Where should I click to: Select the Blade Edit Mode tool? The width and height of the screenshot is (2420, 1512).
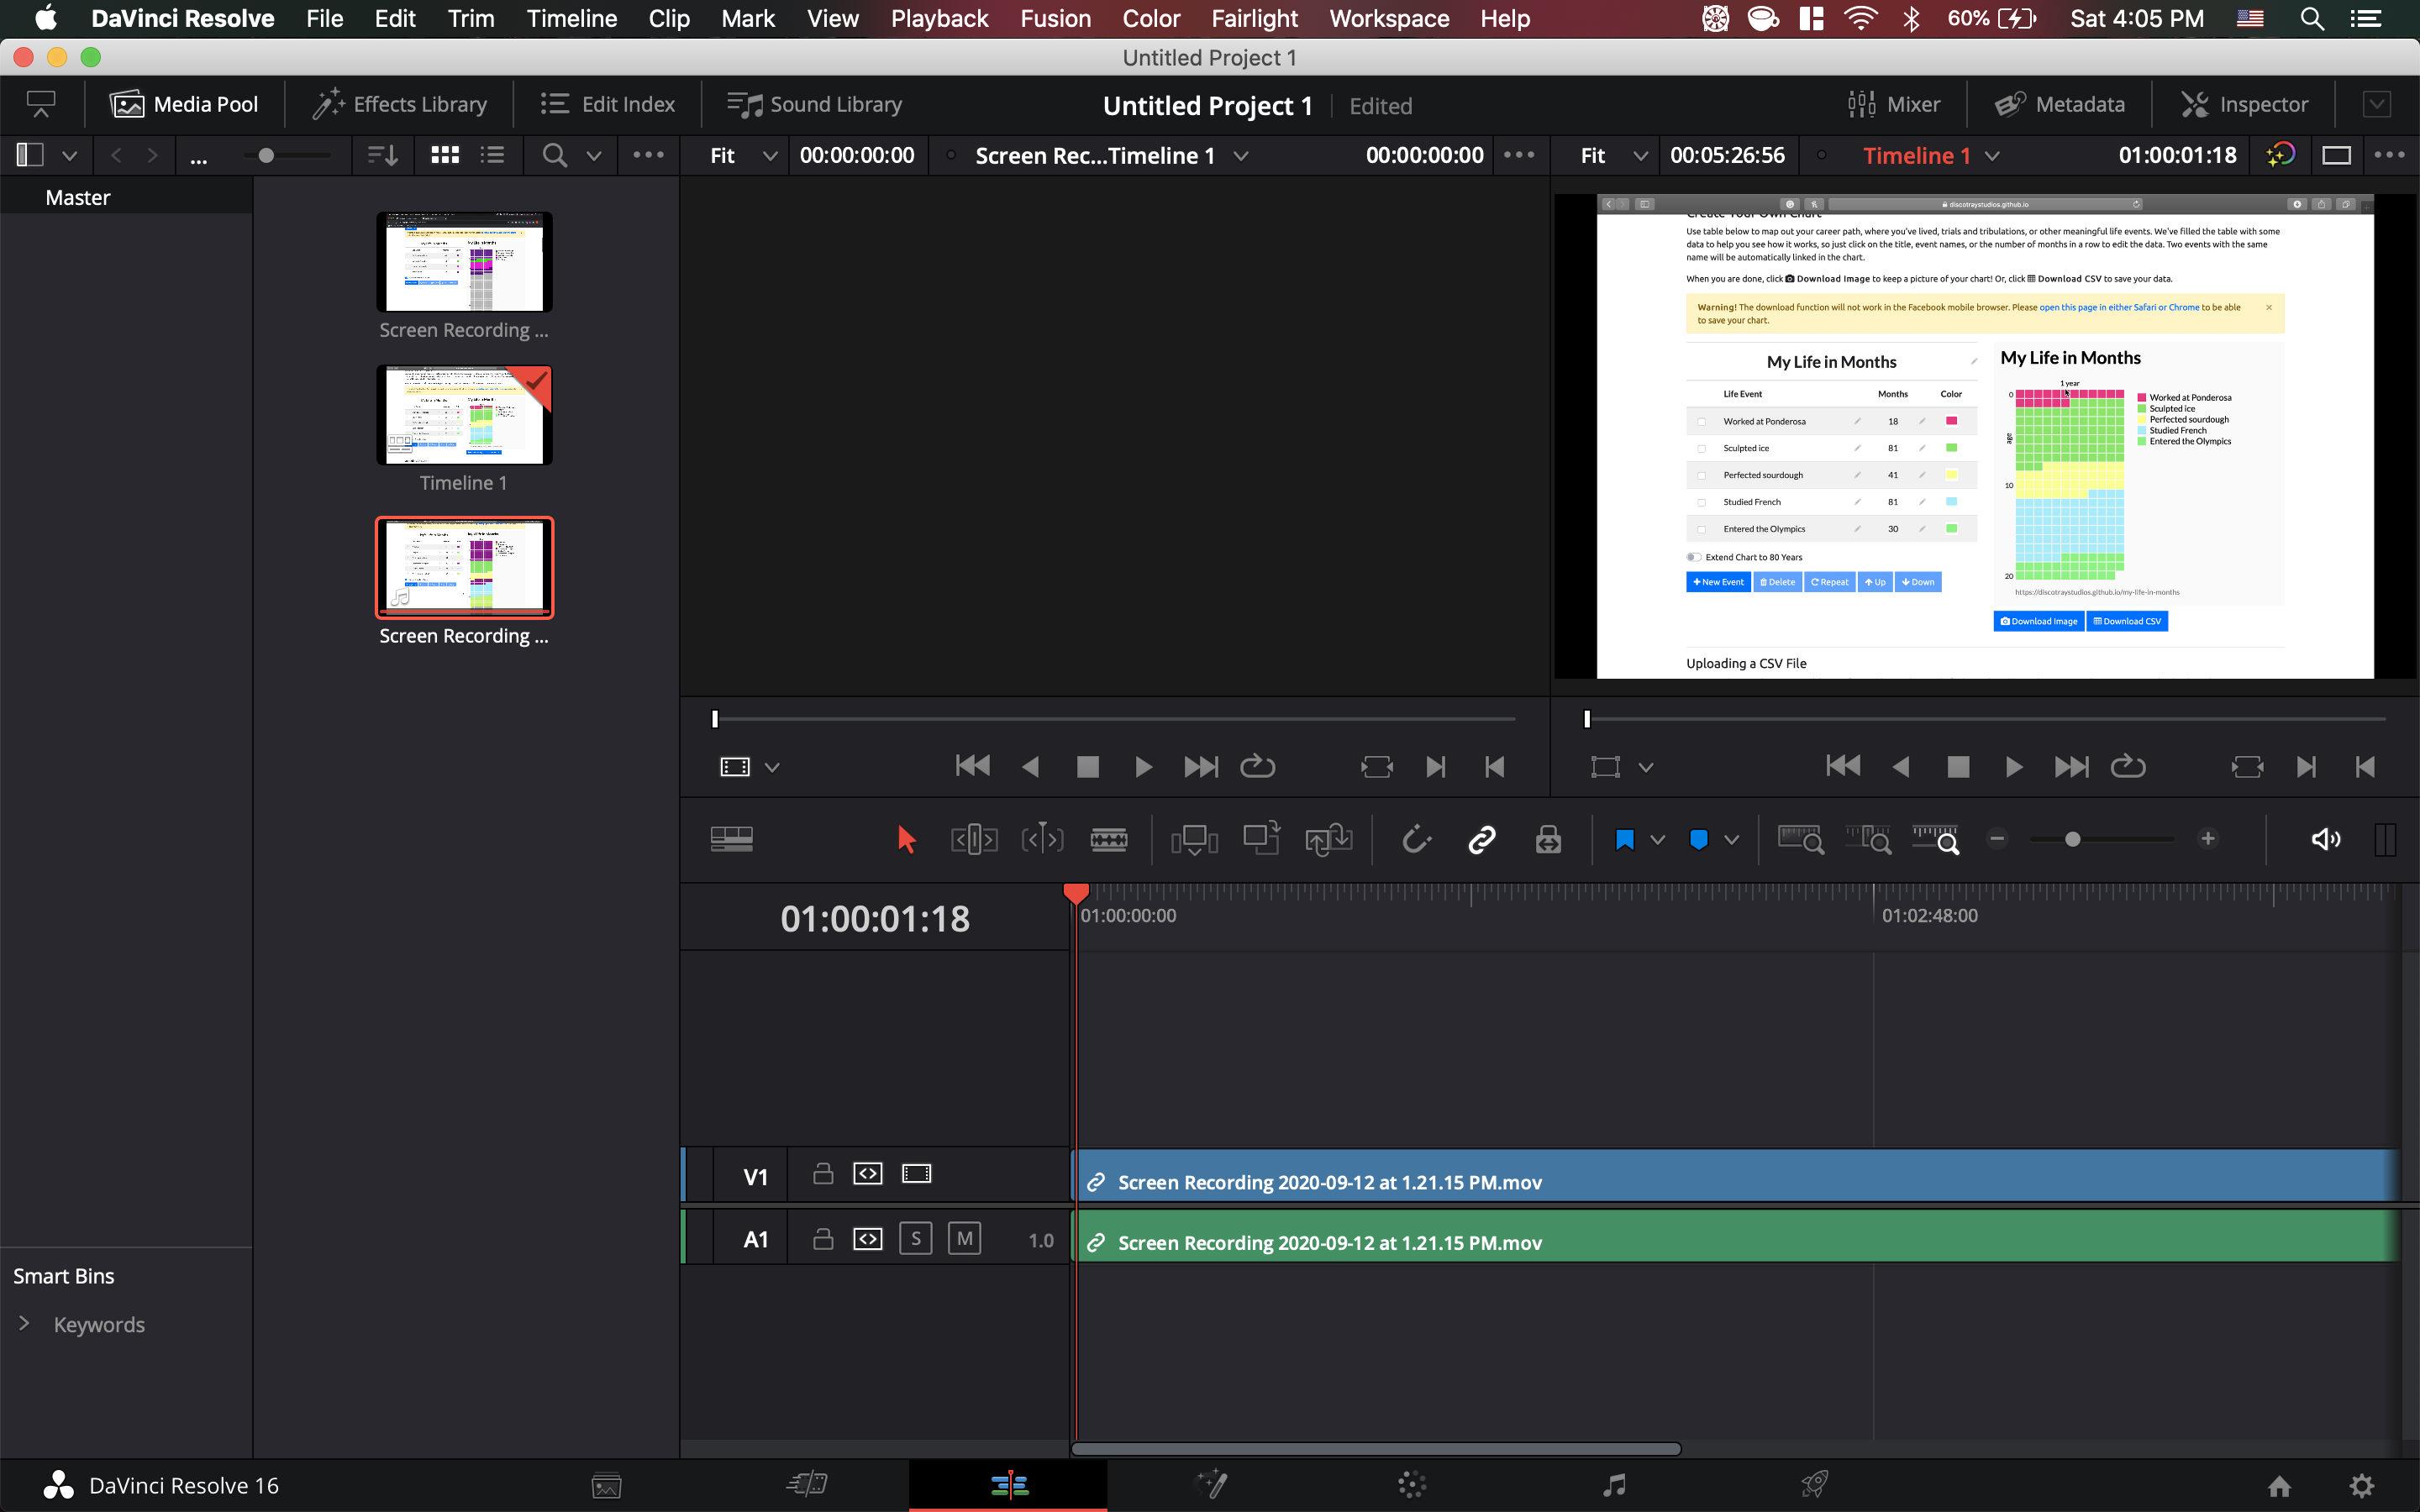click(x=1109, y=839)
